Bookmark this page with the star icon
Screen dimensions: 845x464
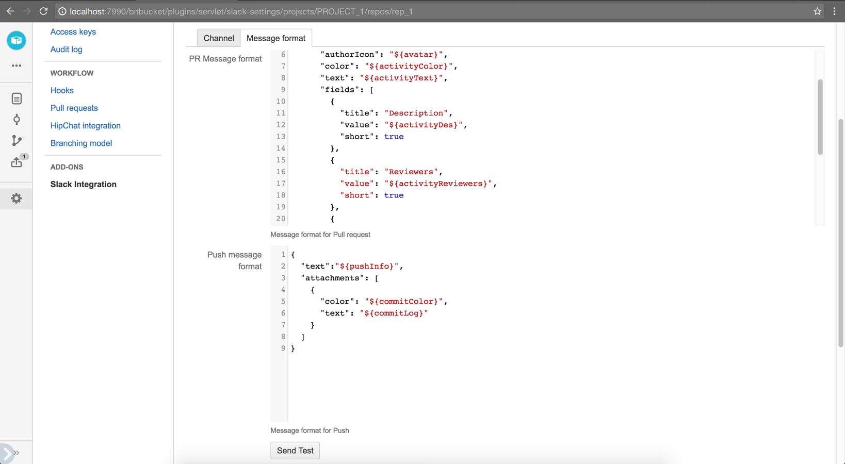(817, 11)
